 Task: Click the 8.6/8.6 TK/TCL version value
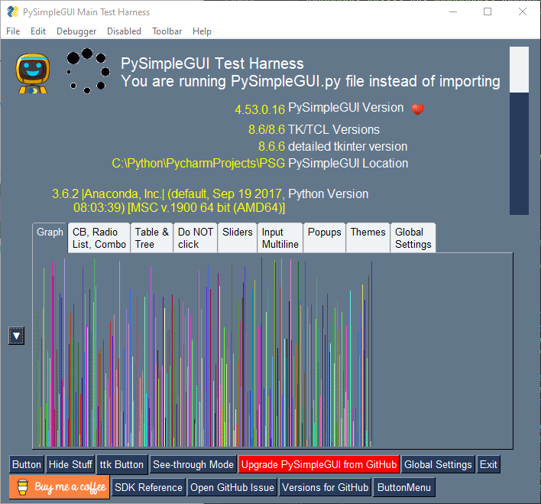(267, 129)
